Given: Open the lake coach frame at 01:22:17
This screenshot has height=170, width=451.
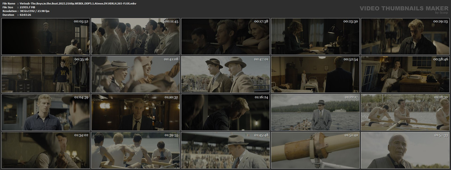Looking at the screenshot, I should click(315, 112).
